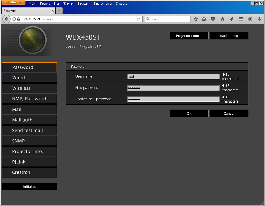Open the Закладки menu

84,4
